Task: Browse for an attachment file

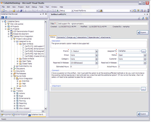Action: [x=143, y=89]
